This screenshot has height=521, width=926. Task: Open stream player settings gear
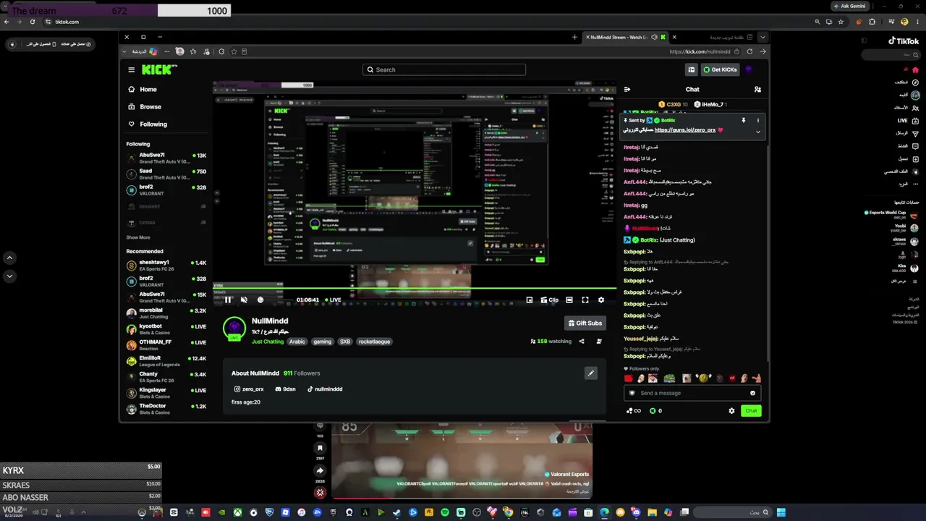[601, 300]
